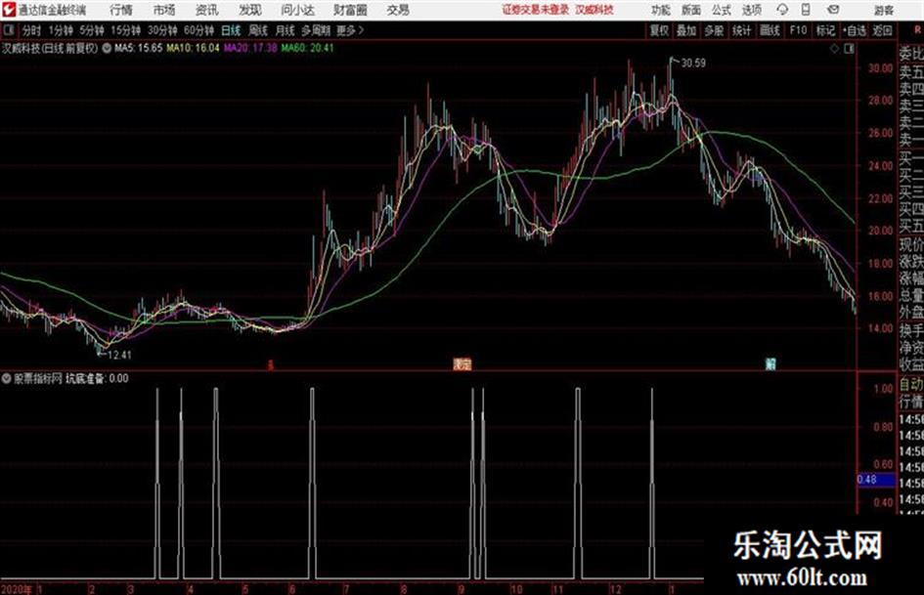Open the 功能 menu

[x=661, y=10]
